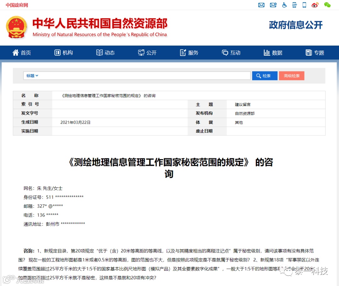Click the edit note icon beside 服务

pos(183,52)
